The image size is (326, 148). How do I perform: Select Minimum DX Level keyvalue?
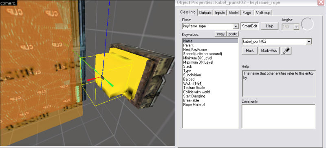[210, 58]
